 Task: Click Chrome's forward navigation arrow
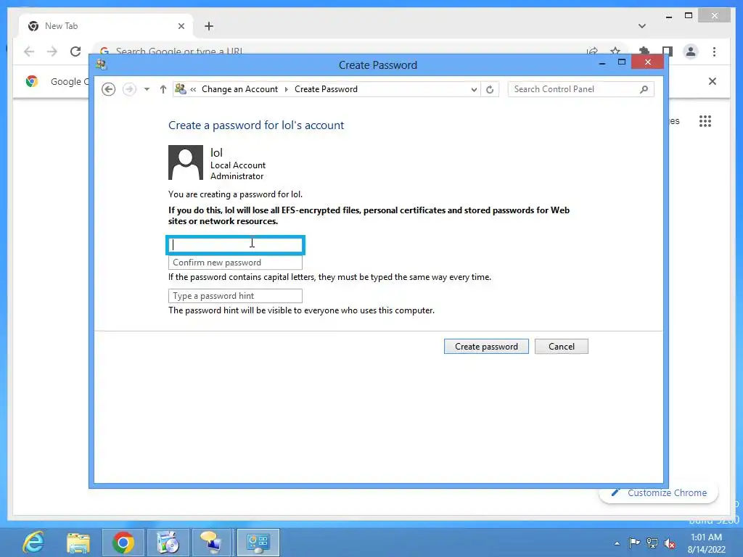tap(52, 51)
